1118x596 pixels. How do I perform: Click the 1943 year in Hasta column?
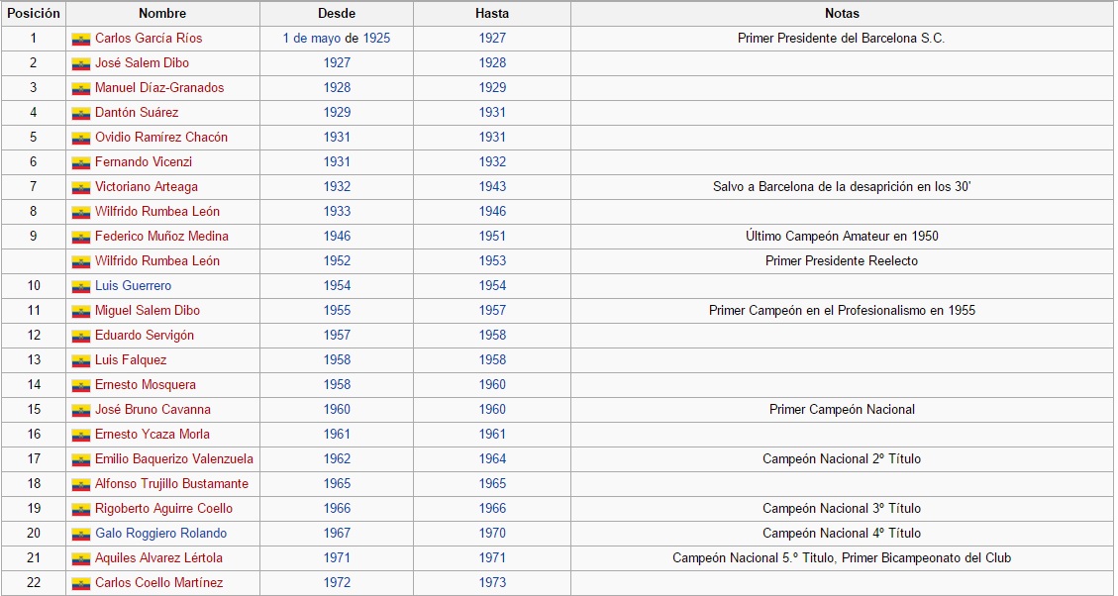[x=492, y=187]
